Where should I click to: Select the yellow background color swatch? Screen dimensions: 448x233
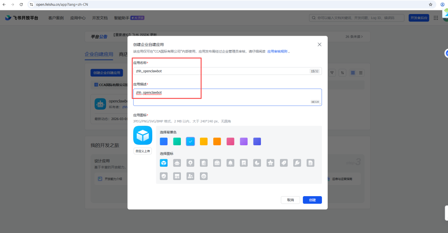point(204,142)
